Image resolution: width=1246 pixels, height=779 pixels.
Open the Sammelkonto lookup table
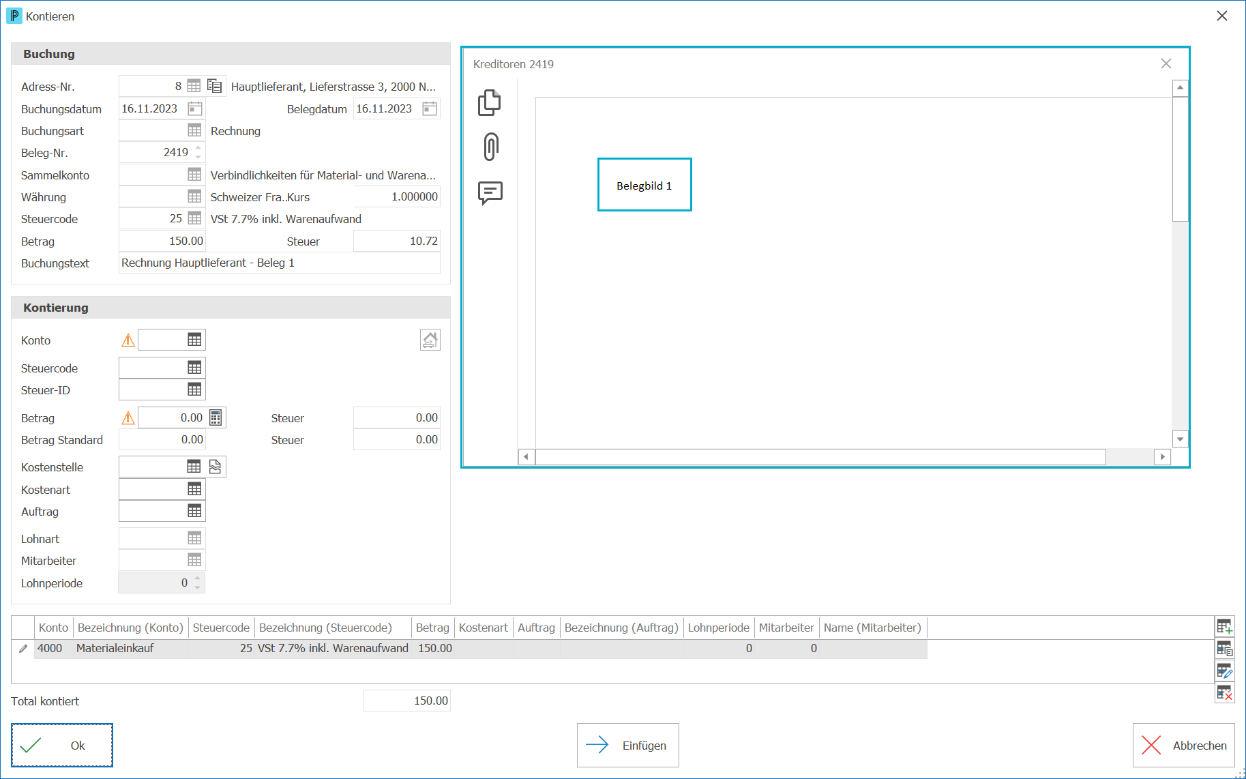click(x=194, y=175)
